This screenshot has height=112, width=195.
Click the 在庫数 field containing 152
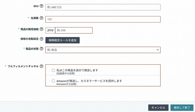pos(103,19)
